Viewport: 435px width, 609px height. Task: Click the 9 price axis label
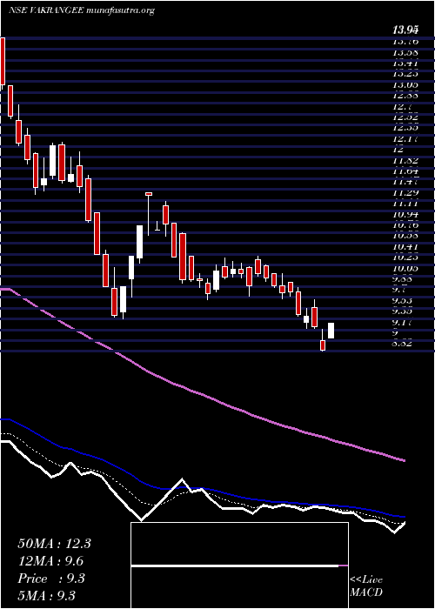(395, 333)
